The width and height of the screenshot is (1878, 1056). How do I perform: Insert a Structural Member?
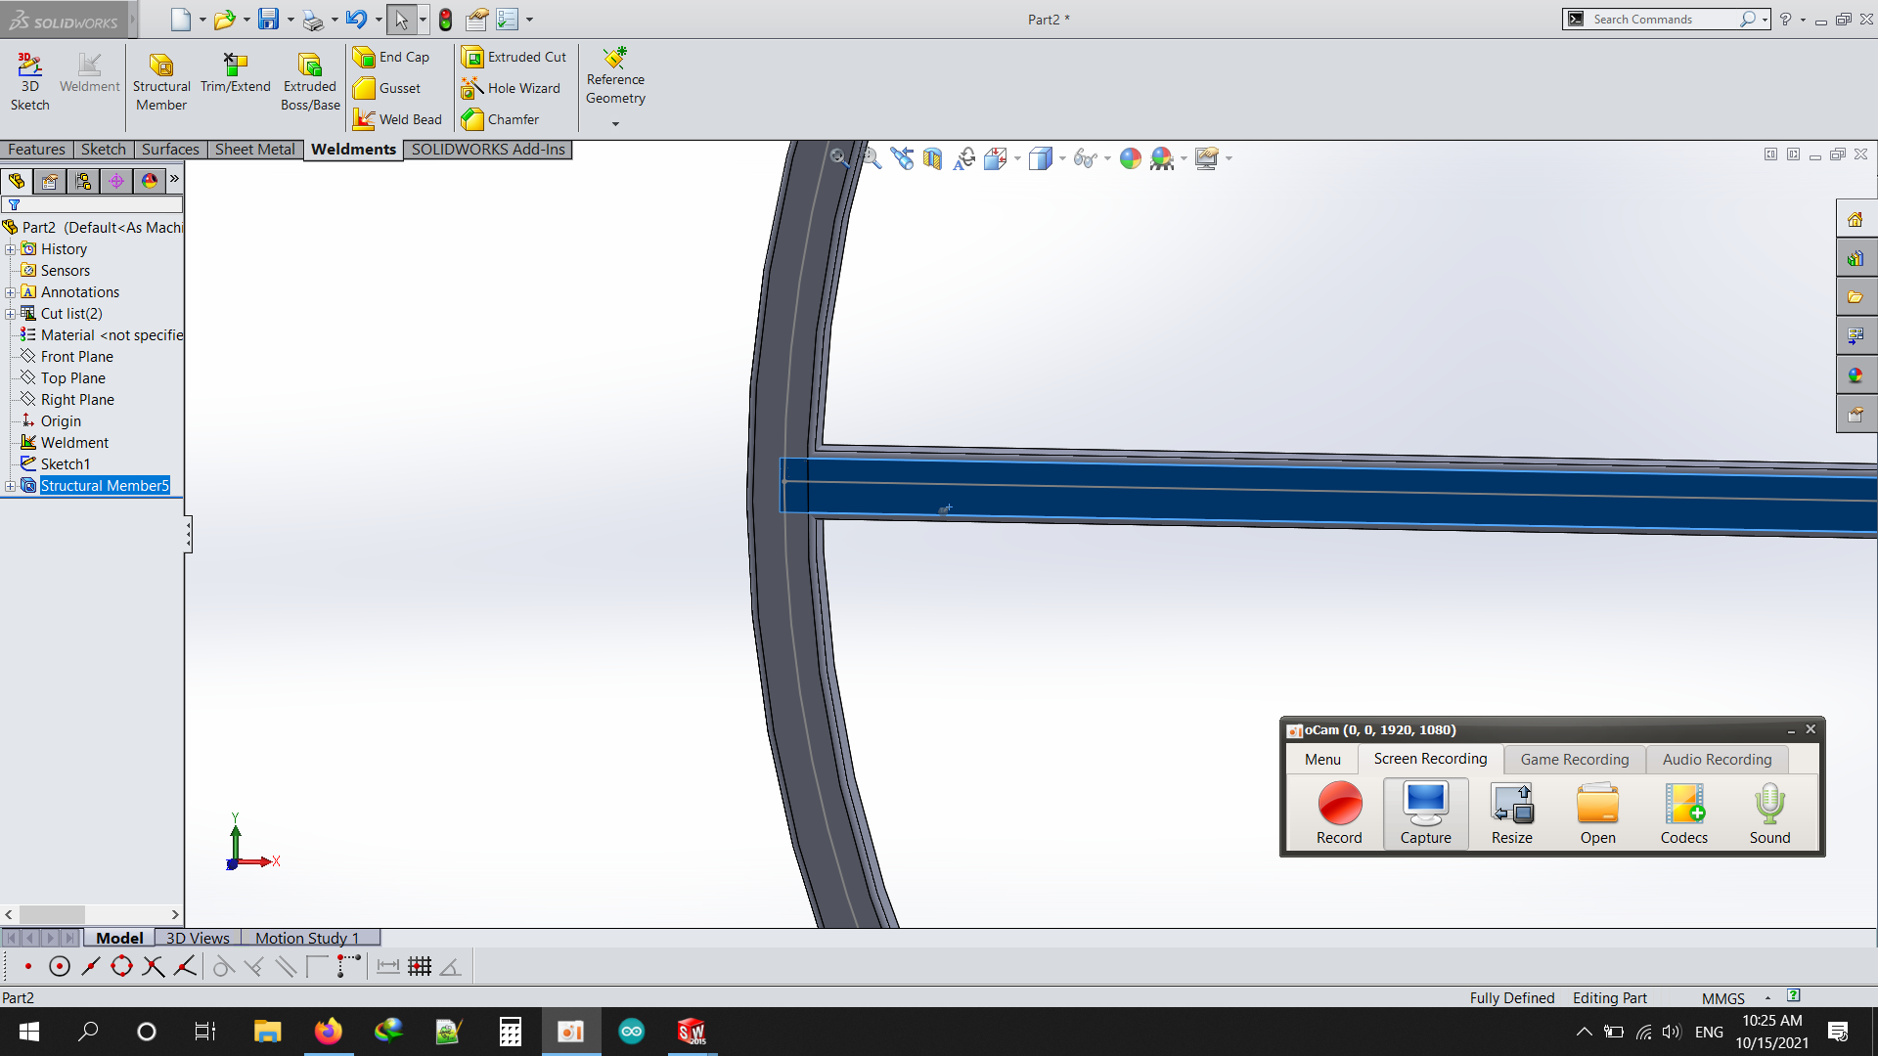(x=161, y=82)
